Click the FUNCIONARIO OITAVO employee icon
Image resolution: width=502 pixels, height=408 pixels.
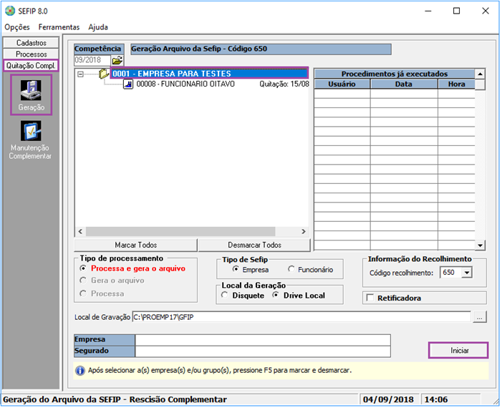point(128,84)
